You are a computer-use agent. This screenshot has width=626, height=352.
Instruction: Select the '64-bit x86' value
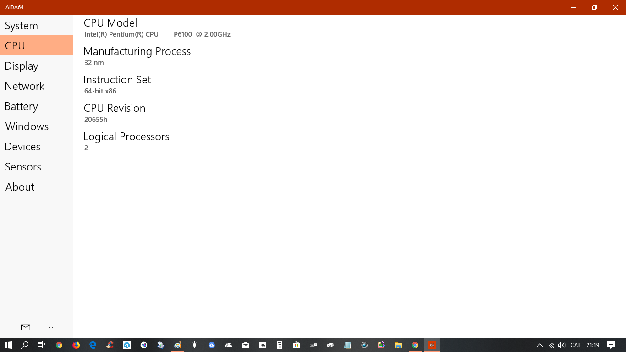pyautogui.click(x=100, y=91)
